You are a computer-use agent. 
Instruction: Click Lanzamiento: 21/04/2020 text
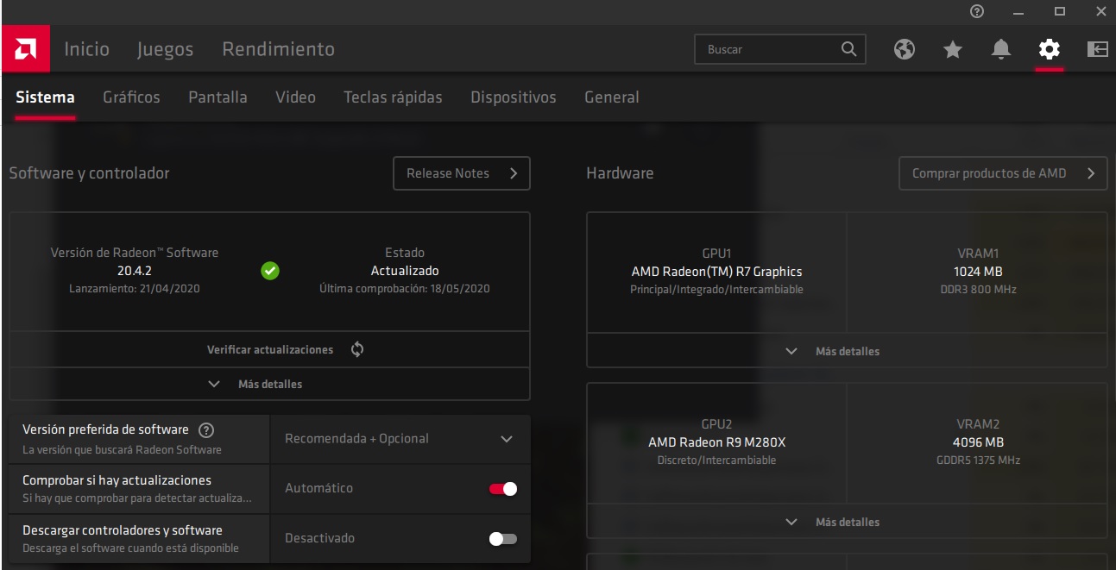[135, 289]
